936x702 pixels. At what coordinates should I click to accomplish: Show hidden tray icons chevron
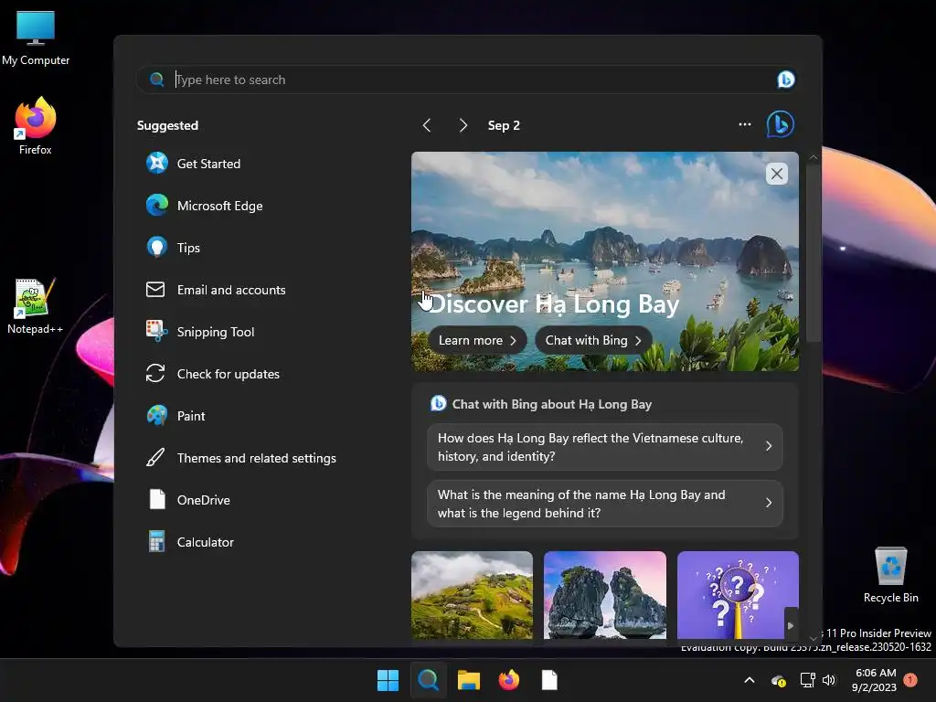750,680
